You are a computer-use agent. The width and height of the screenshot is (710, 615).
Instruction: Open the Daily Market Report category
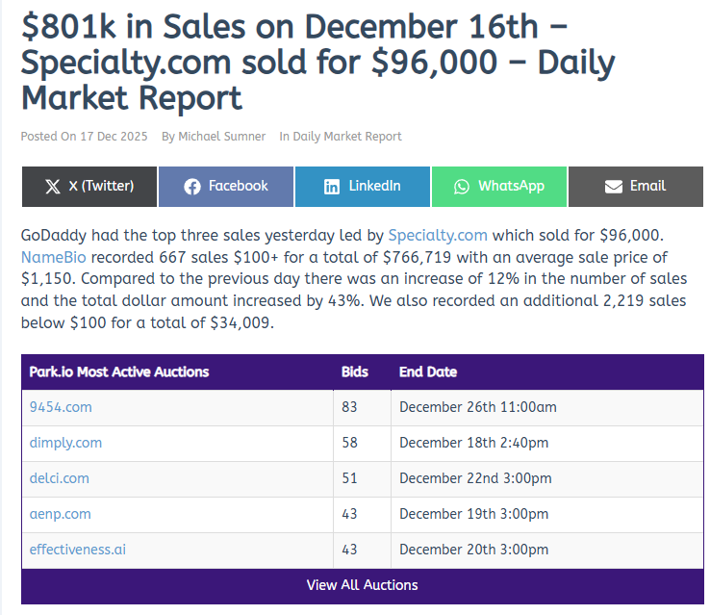tap(347, 137)
